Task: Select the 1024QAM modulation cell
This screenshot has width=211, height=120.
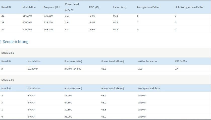Action: pos(33,69)
